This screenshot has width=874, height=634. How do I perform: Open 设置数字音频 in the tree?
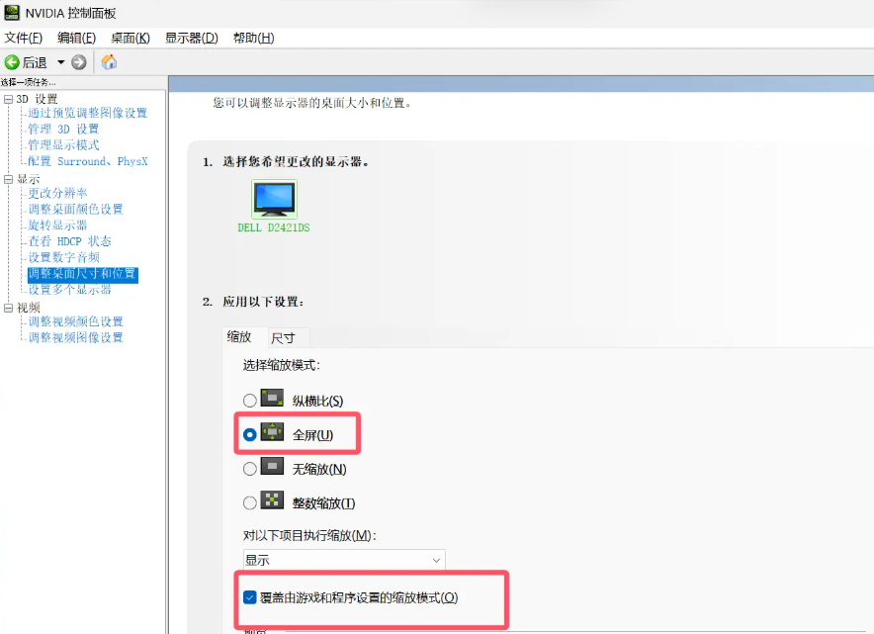click(x=64, y=257)
